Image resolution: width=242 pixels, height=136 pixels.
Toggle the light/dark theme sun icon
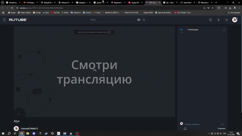(226, 20)
